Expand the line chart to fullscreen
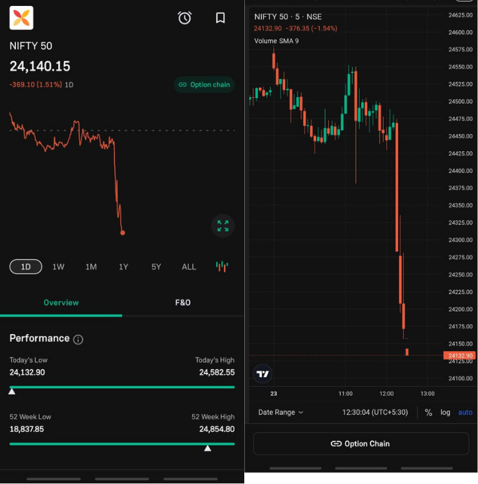Viewport: 478px width, 484px height. click(222, 226)
